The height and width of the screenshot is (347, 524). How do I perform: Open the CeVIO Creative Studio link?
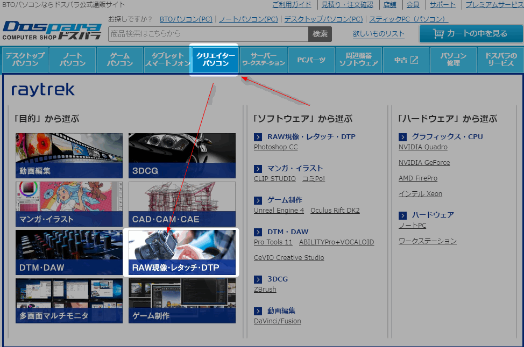[289, 258]
